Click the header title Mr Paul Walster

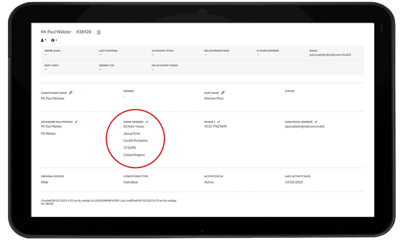coord(56,32)
